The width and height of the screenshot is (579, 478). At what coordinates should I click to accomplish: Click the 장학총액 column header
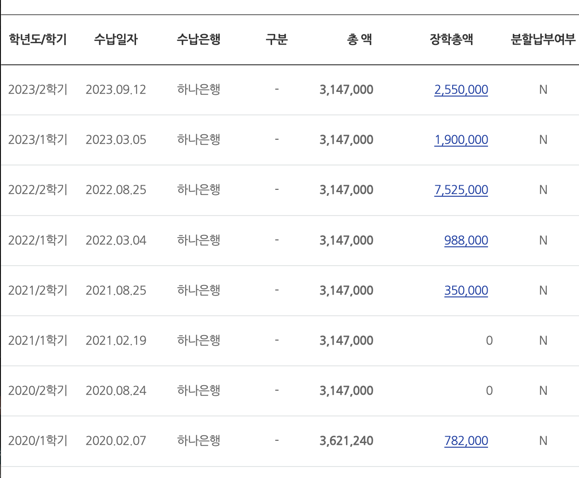(x=451, y=40)
